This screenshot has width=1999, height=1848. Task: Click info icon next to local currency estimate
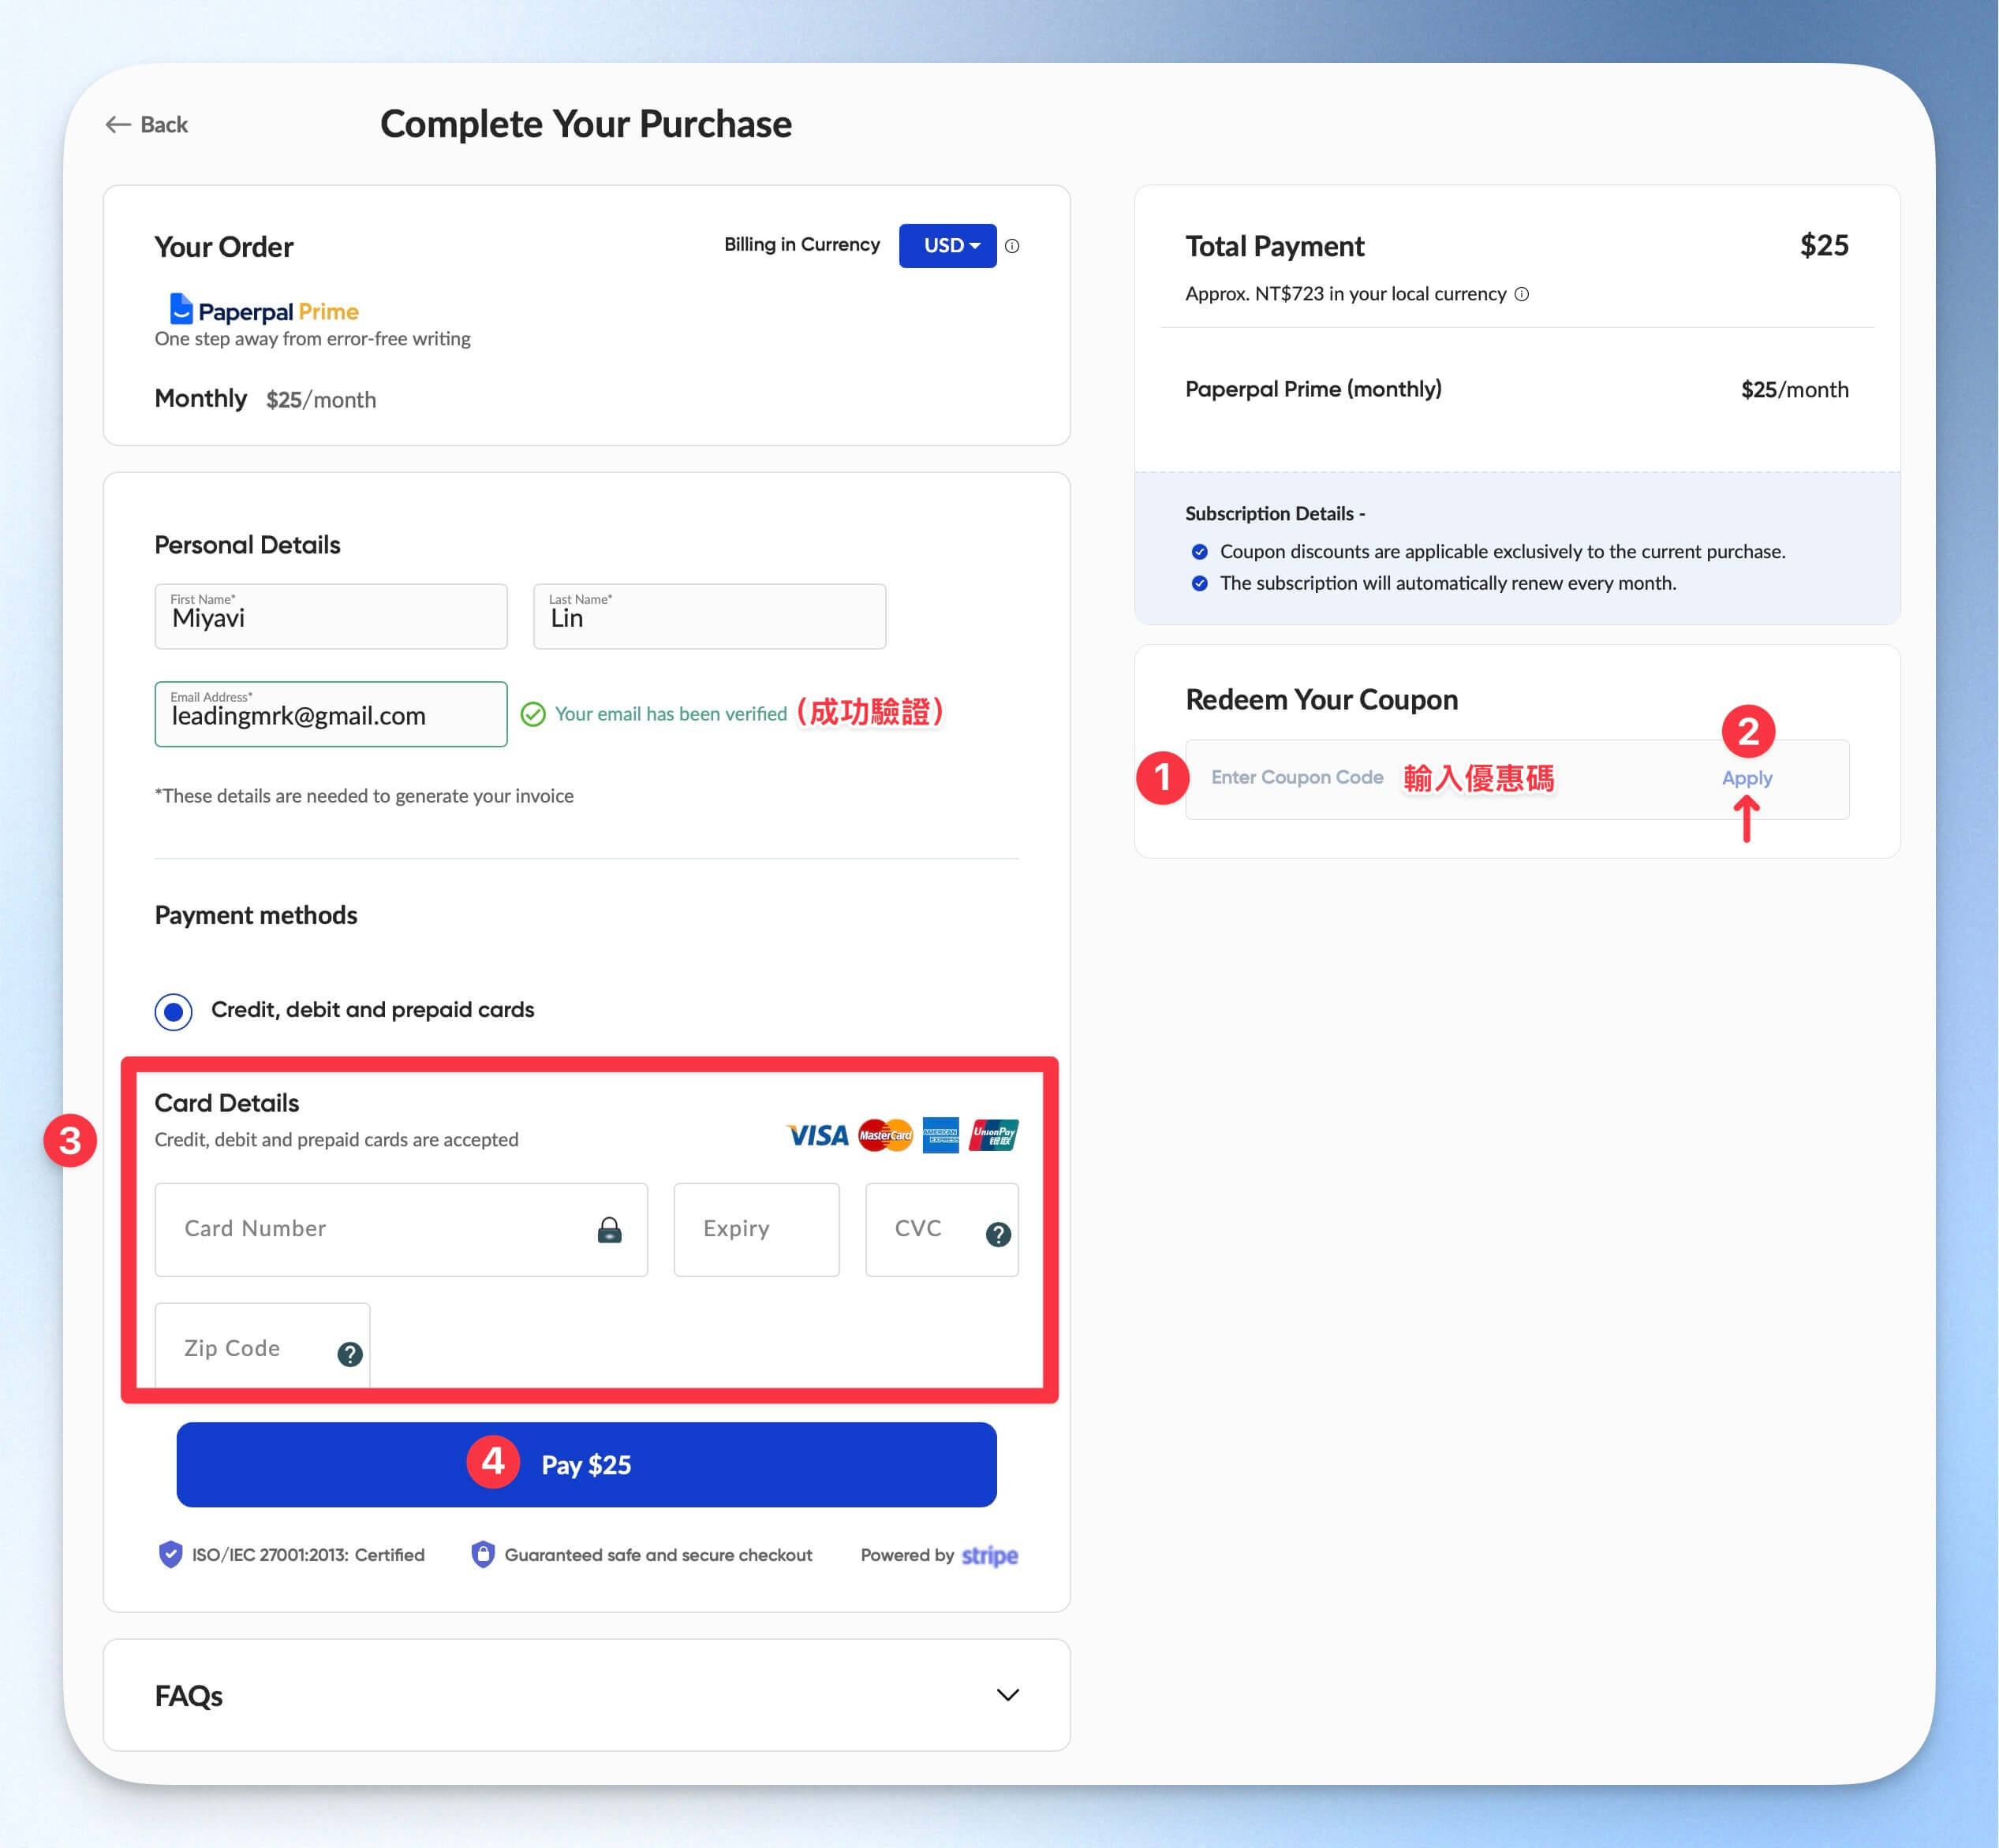coord(1521,294)
